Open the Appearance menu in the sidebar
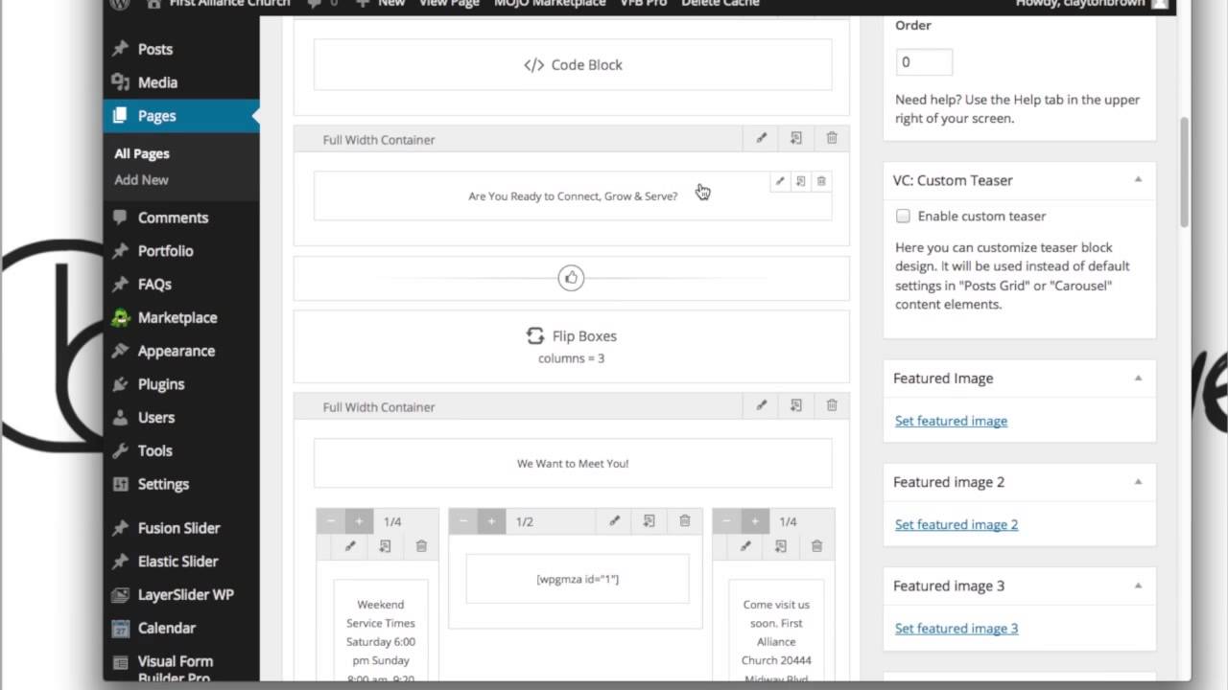 tap(176, 351)
